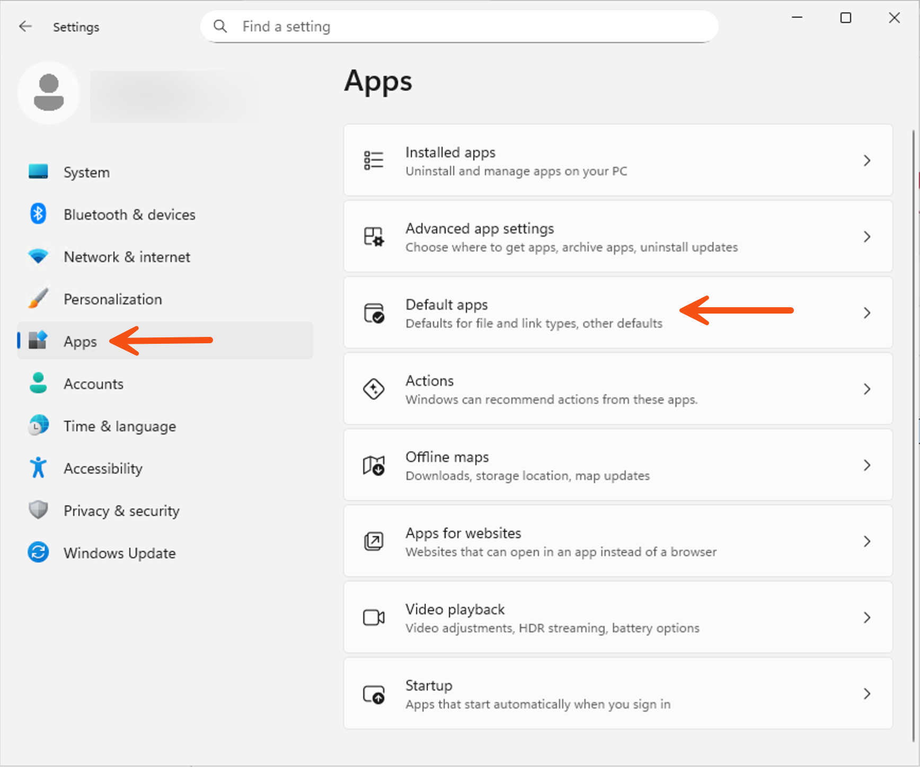920x767 pixels.
Task: Maximize the Settings window
Action: pos(846,17)
